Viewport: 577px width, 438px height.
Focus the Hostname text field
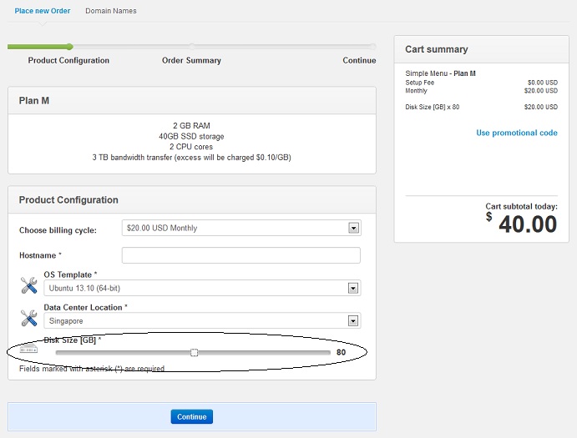[240, 255]
